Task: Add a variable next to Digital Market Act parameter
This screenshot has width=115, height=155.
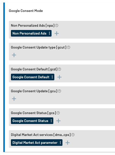Action: point(68,143)
